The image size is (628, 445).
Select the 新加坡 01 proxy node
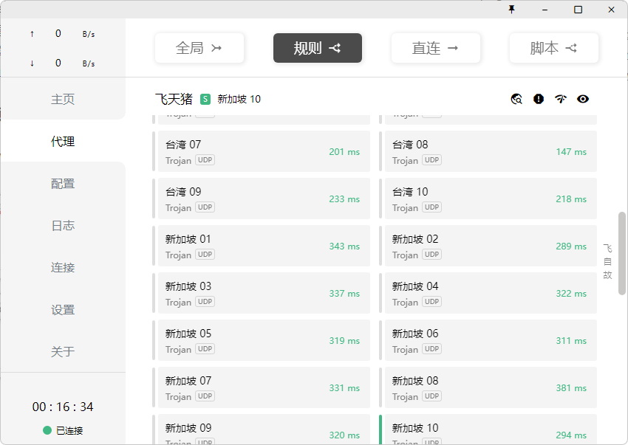[264, 246]
